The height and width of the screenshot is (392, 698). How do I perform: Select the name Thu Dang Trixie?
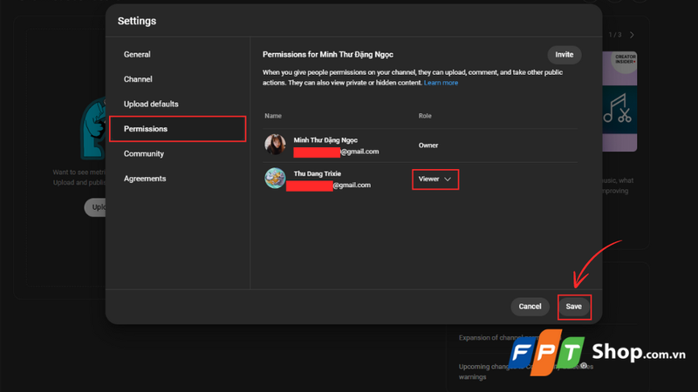318,173
